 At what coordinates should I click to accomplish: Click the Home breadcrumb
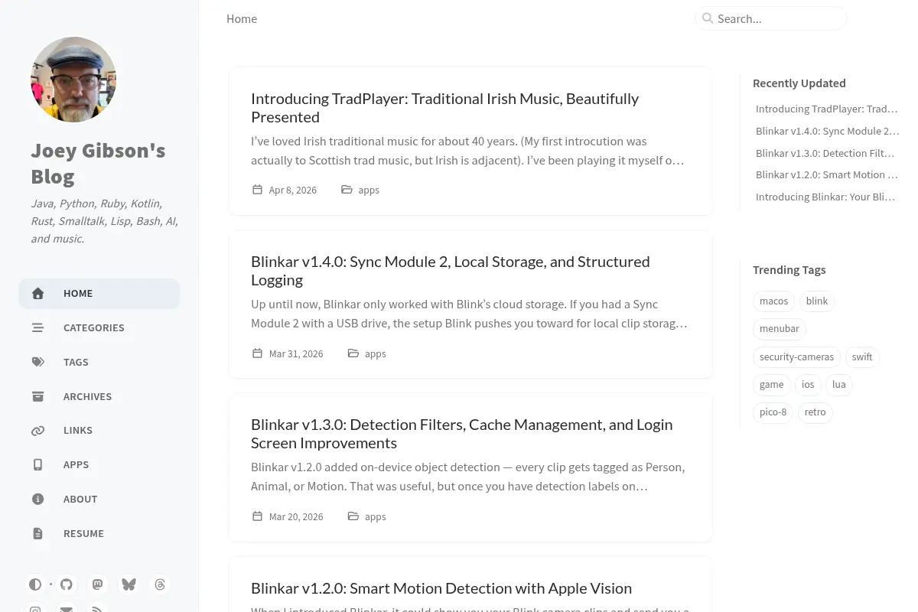click(x=242, y=19)
